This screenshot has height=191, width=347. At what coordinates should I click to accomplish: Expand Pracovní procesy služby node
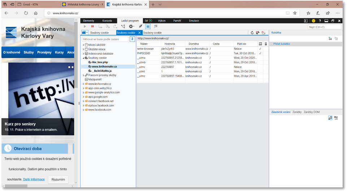pyautogui.click(x=83, y=75)
